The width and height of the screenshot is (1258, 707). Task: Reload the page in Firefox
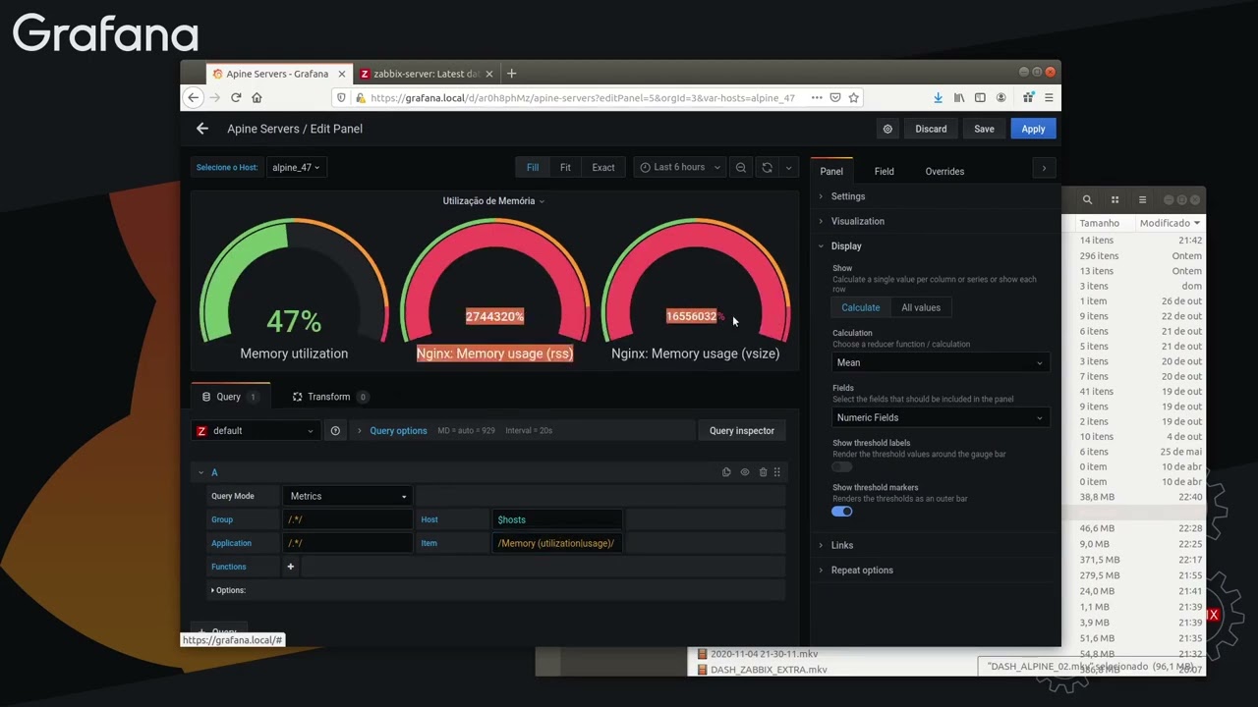(x=236, y=97)
